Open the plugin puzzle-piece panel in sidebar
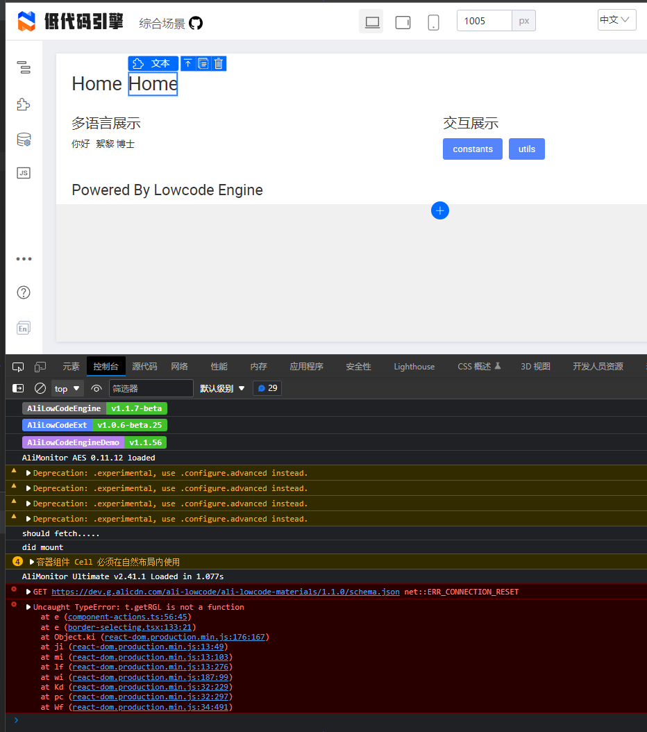Viewport: 647px width, 732px height. 24,104
